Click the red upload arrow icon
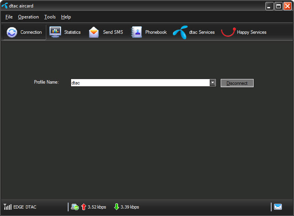This screenshot has height=216, width=294. [83, 207]
